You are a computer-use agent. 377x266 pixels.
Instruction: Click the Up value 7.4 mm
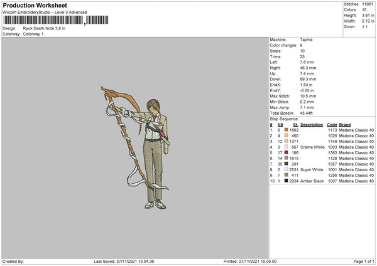[x=307, y=73]
